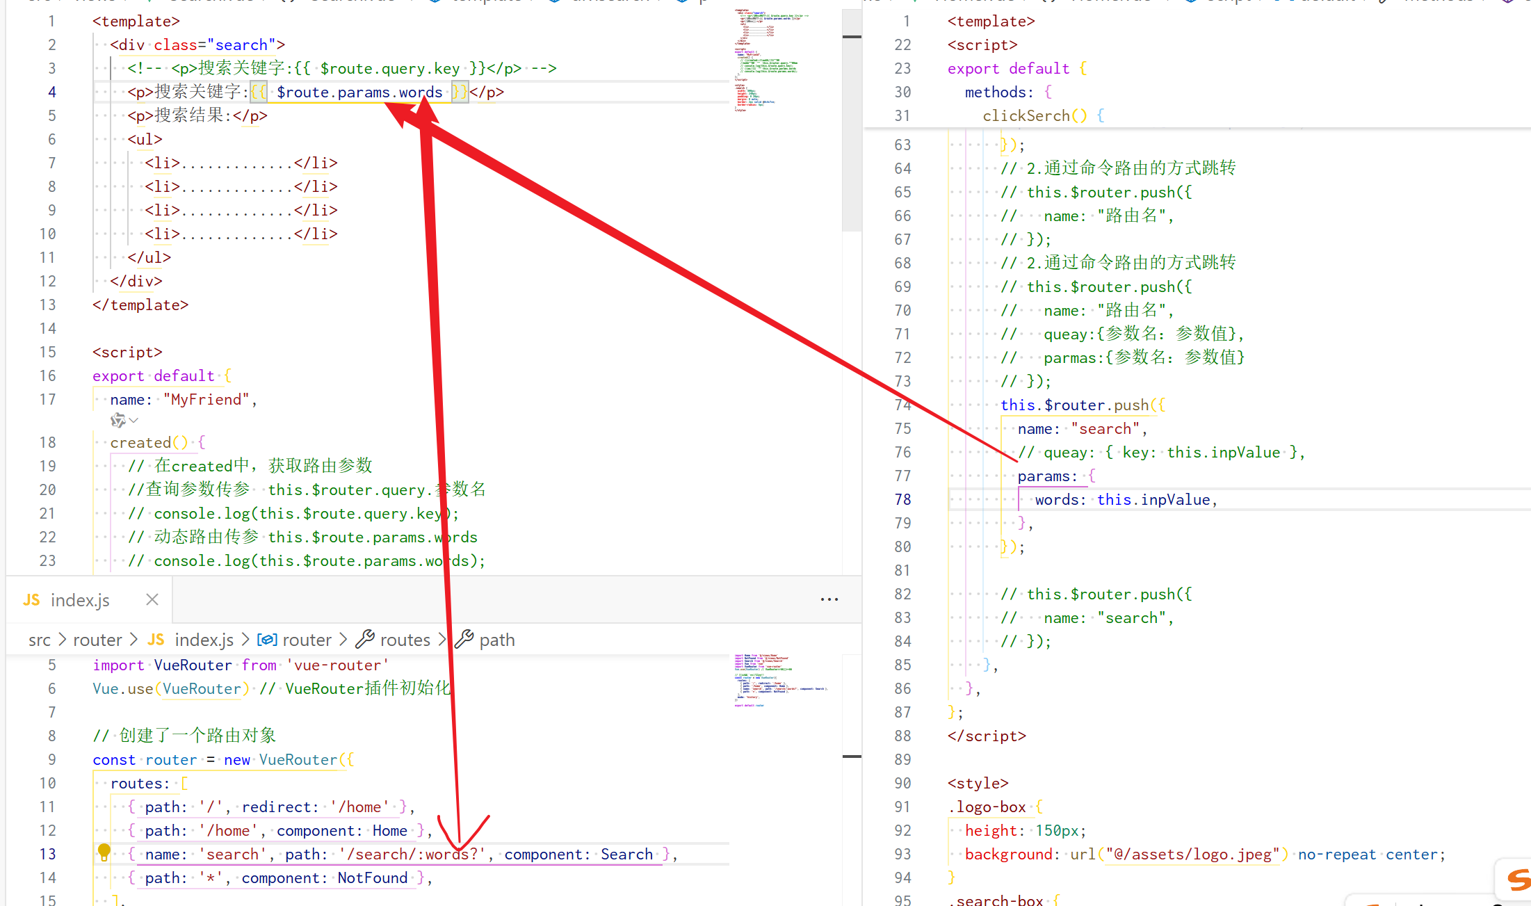Click the JS icon on index.js tab

click(x=31, y=600)
